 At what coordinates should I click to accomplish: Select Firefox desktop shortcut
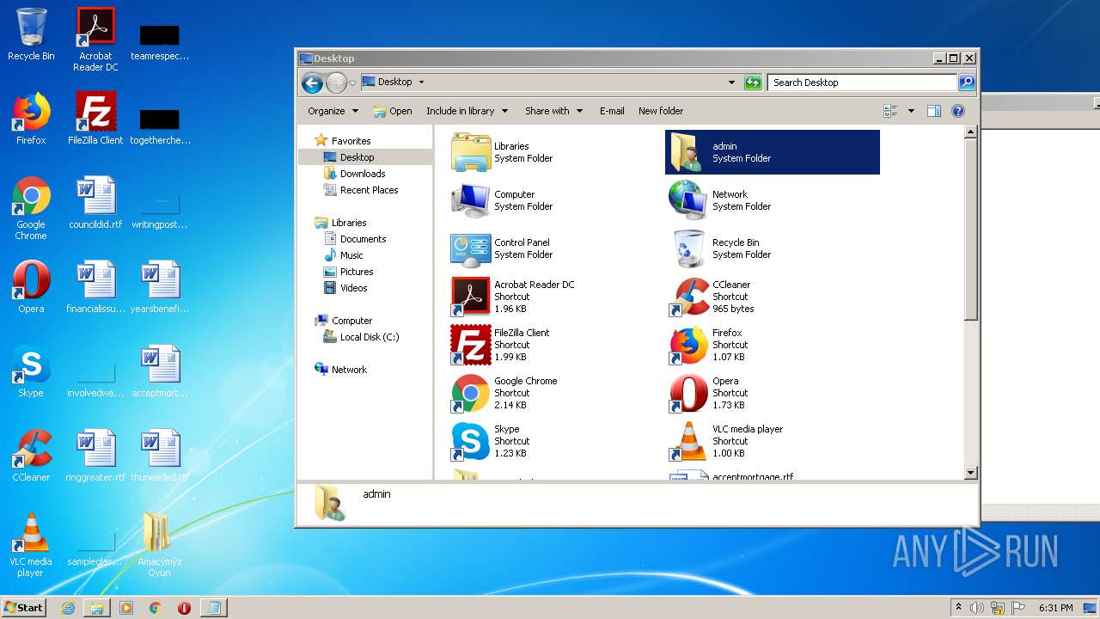pos(31,119)
